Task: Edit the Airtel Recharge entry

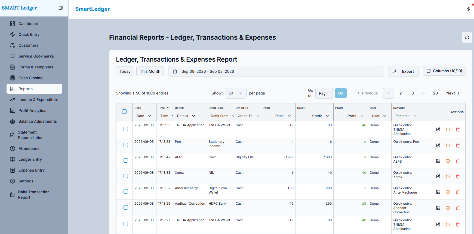Action: point(438,192)
